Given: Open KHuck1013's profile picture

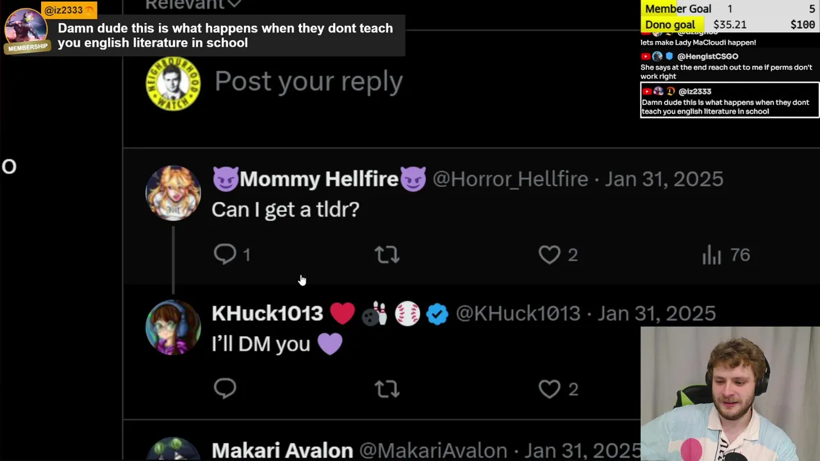Looking at the screenshot, I should pos(173,327).
